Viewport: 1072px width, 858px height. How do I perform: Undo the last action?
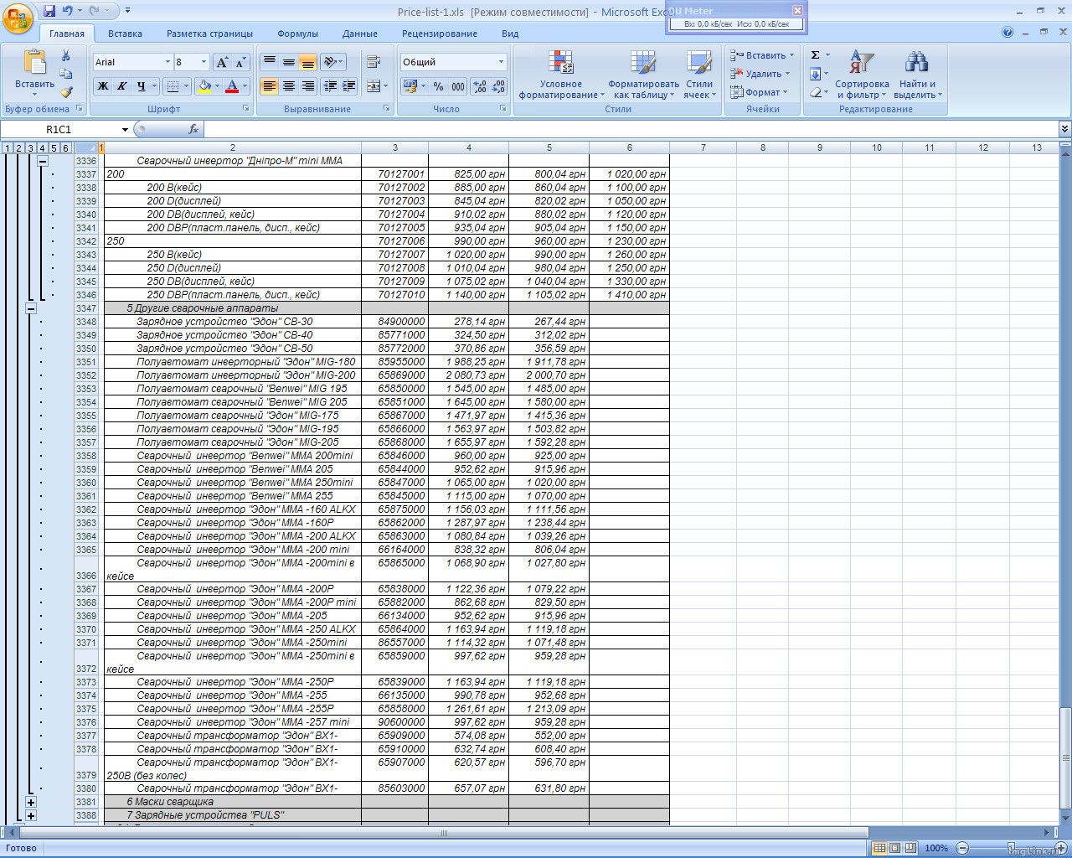click(67, 11)
